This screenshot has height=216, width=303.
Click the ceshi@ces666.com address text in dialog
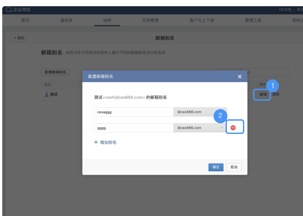click(124, 98)
